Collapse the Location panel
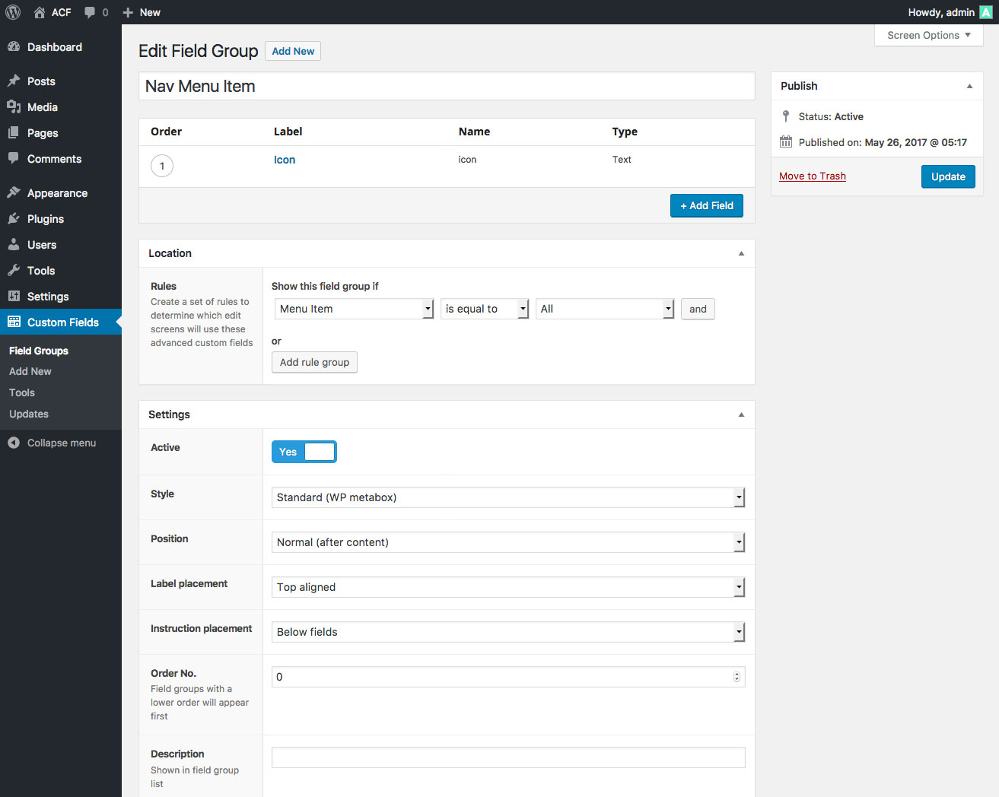Screen dimensions: 999x797 pyautogui.click(x=740, y=252)
